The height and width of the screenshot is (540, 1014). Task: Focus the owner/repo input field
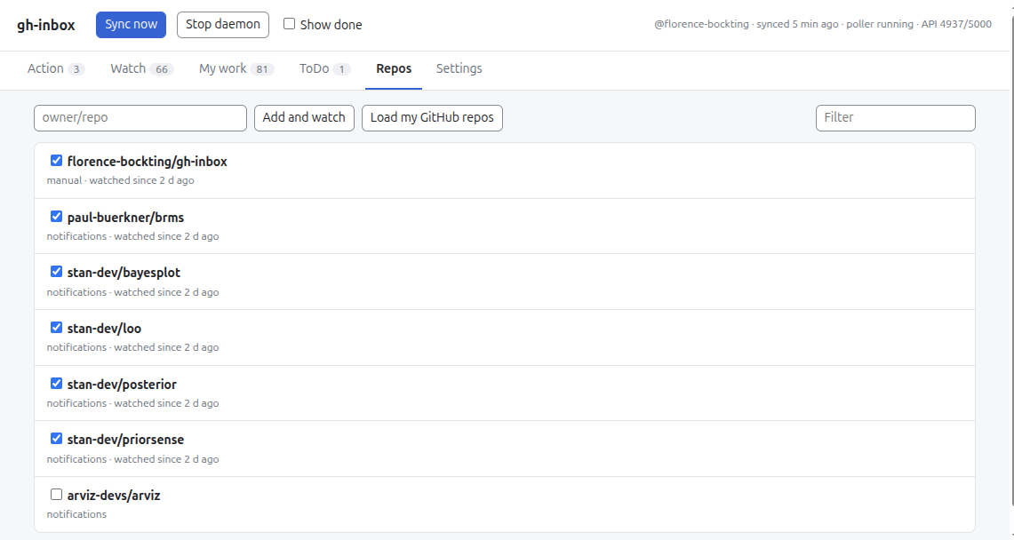(x=140, y=118)
